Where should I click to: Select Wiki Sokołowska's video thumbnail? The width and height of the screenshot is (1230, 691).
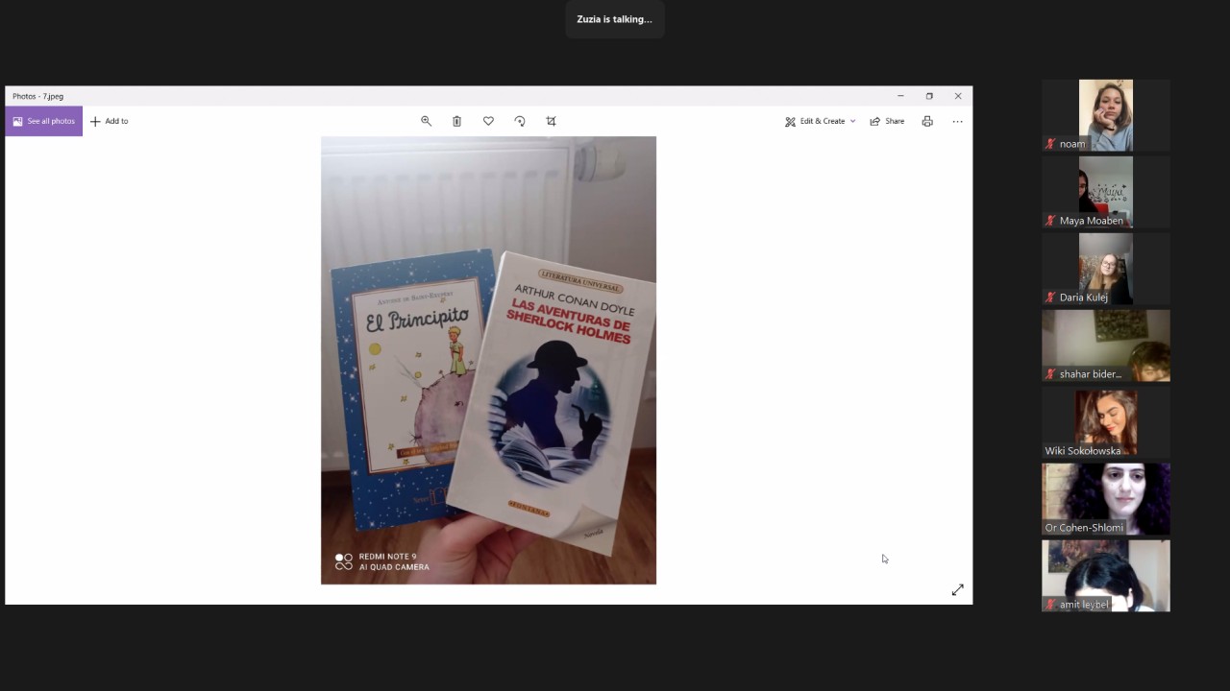coord(1106,422)
